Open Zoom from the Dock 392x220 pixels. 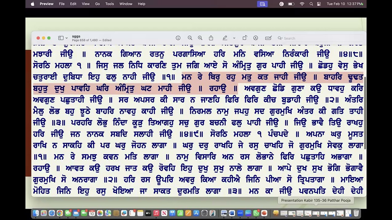(240, 213)
